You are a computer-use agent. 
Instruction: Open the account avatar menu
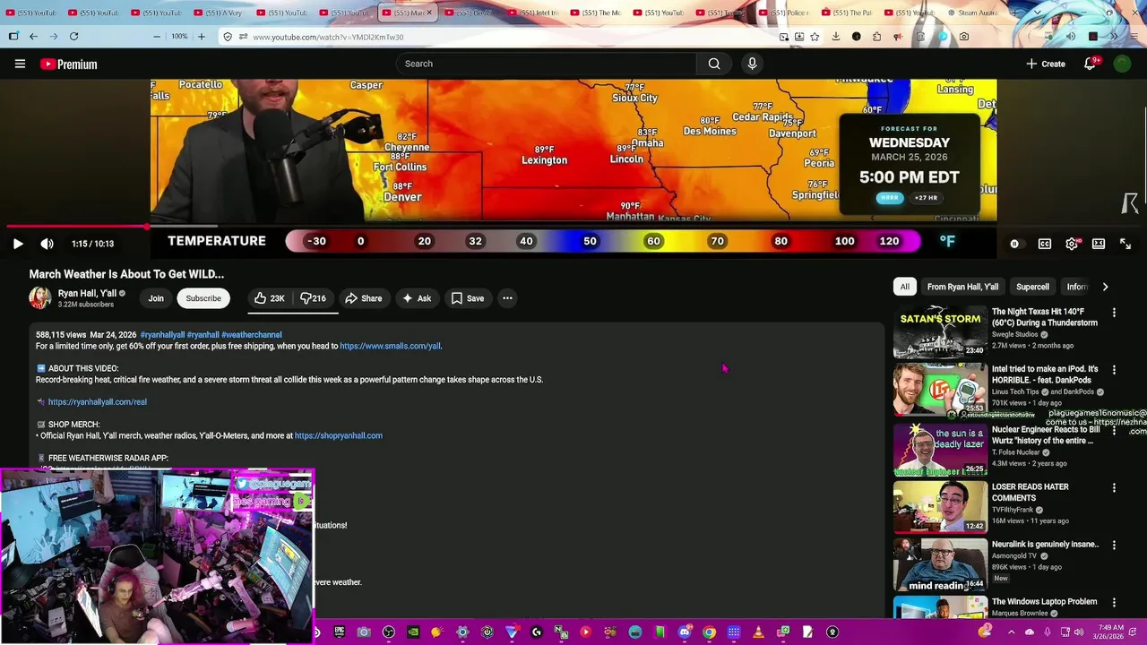(1122, 64)
